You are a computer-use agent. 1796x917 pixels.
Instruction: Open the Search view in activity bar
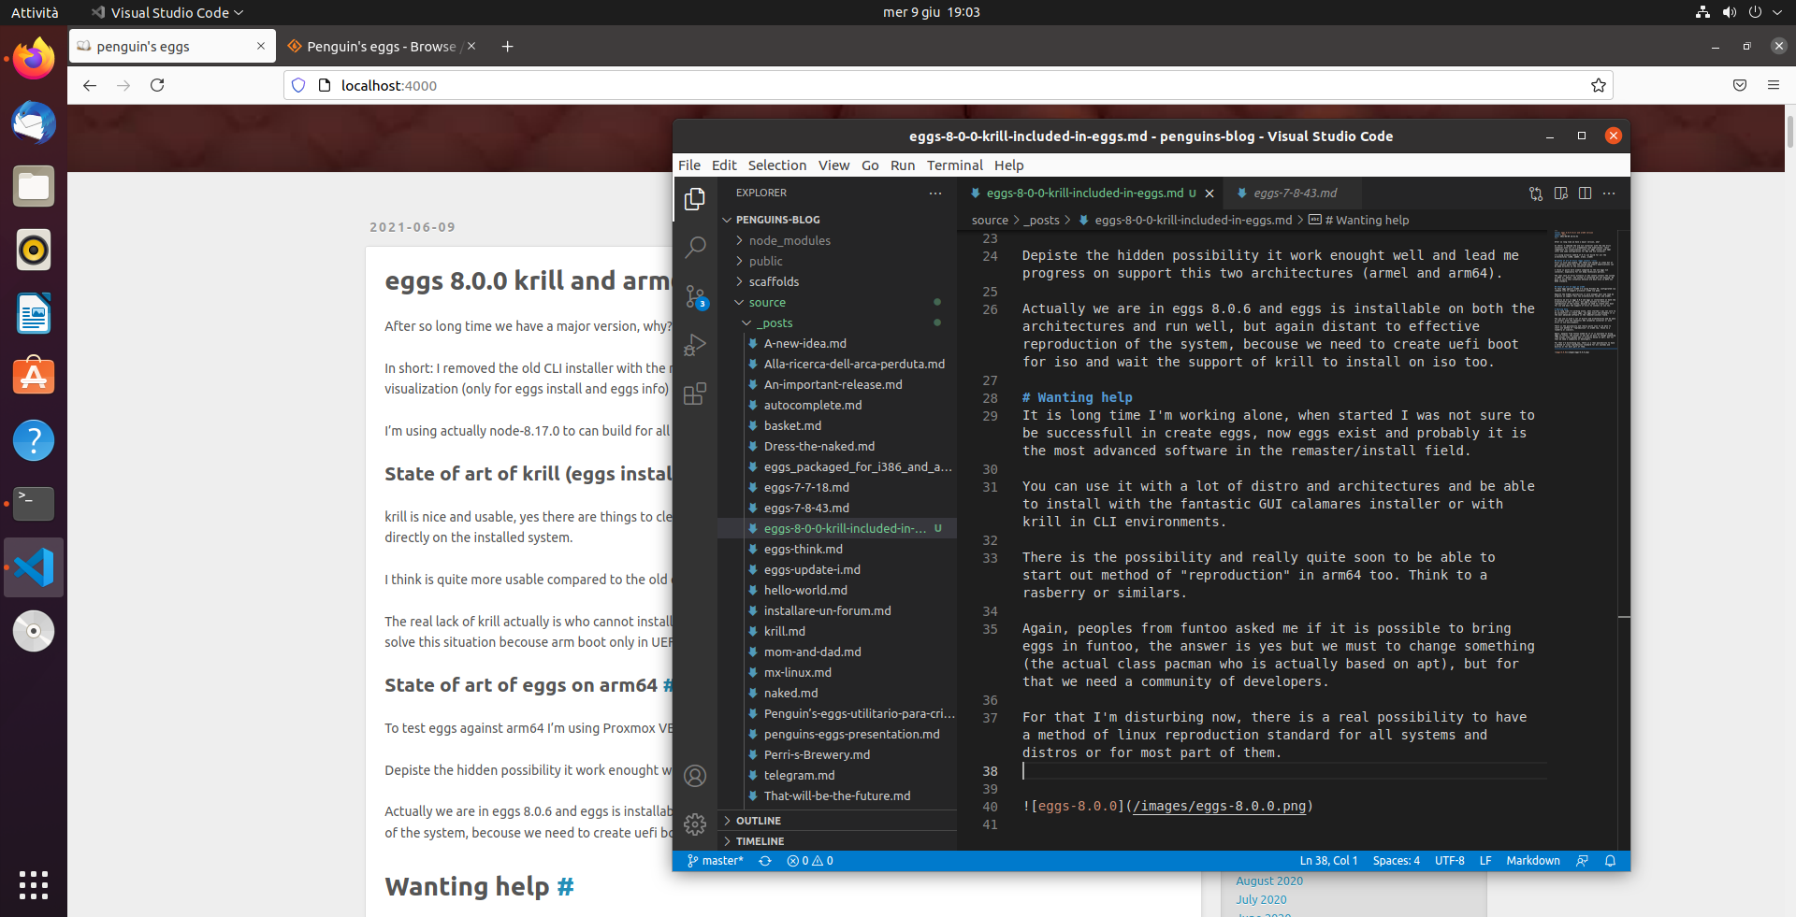coord(695,248)
